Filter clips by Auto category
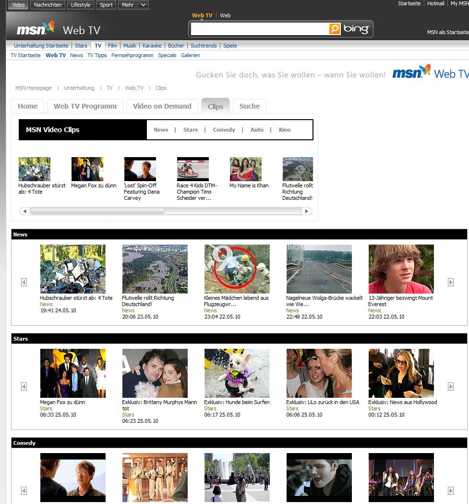Image resolution: width=469 pixels, height=504 pixels. point(257,130)
